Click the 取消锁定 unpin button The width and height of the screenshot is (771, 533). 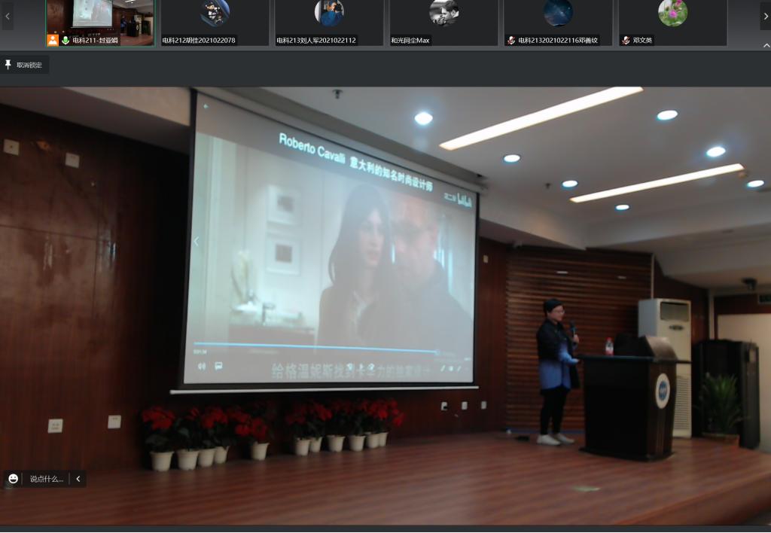(26, 65)
